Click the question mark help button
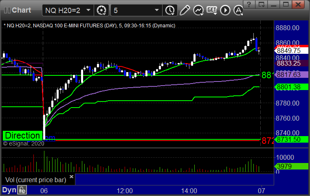The width and height of the screenshot is (310, 196). coord(249,4)
